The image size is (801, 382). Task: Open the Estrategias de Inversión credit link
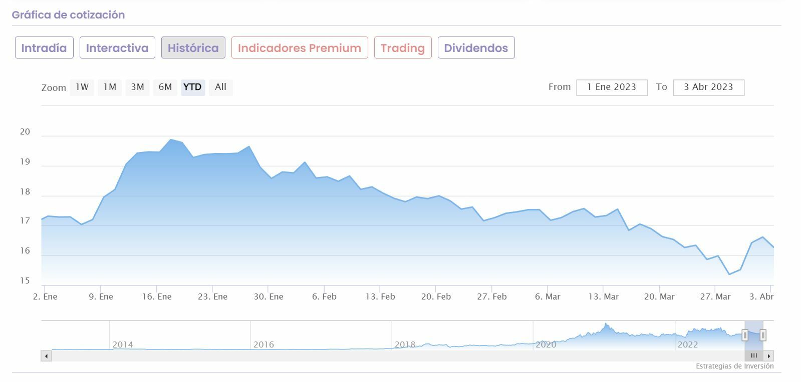pyautogui.click(x=734, y=366)
